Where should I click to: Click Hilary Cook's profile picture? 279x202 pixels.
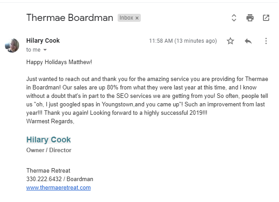(x=12, y=45)
